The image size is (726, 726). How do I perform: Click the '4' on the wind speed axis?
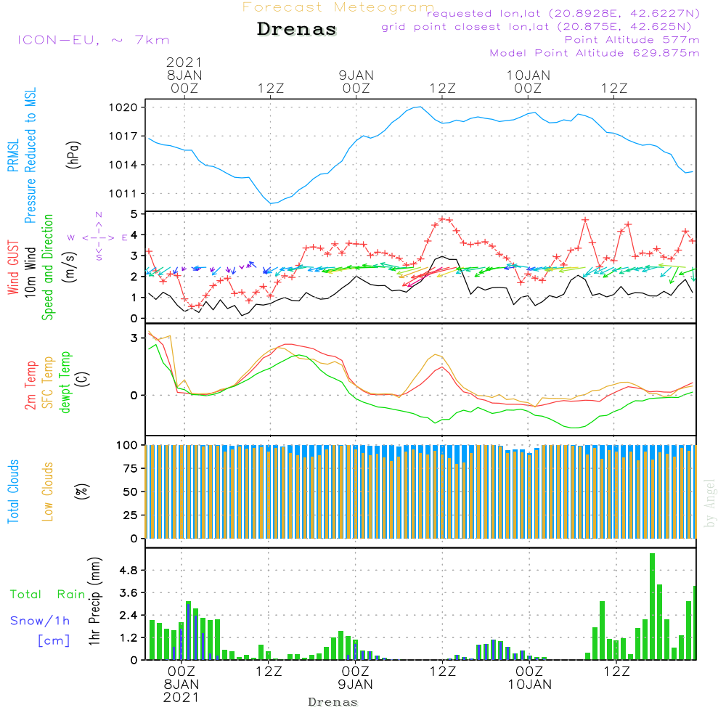134,234
